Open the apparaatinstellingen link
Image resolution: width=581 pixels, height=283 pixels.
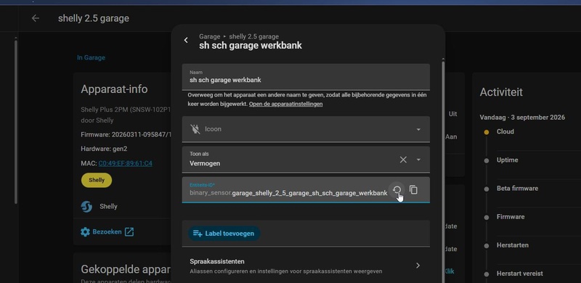285,104
